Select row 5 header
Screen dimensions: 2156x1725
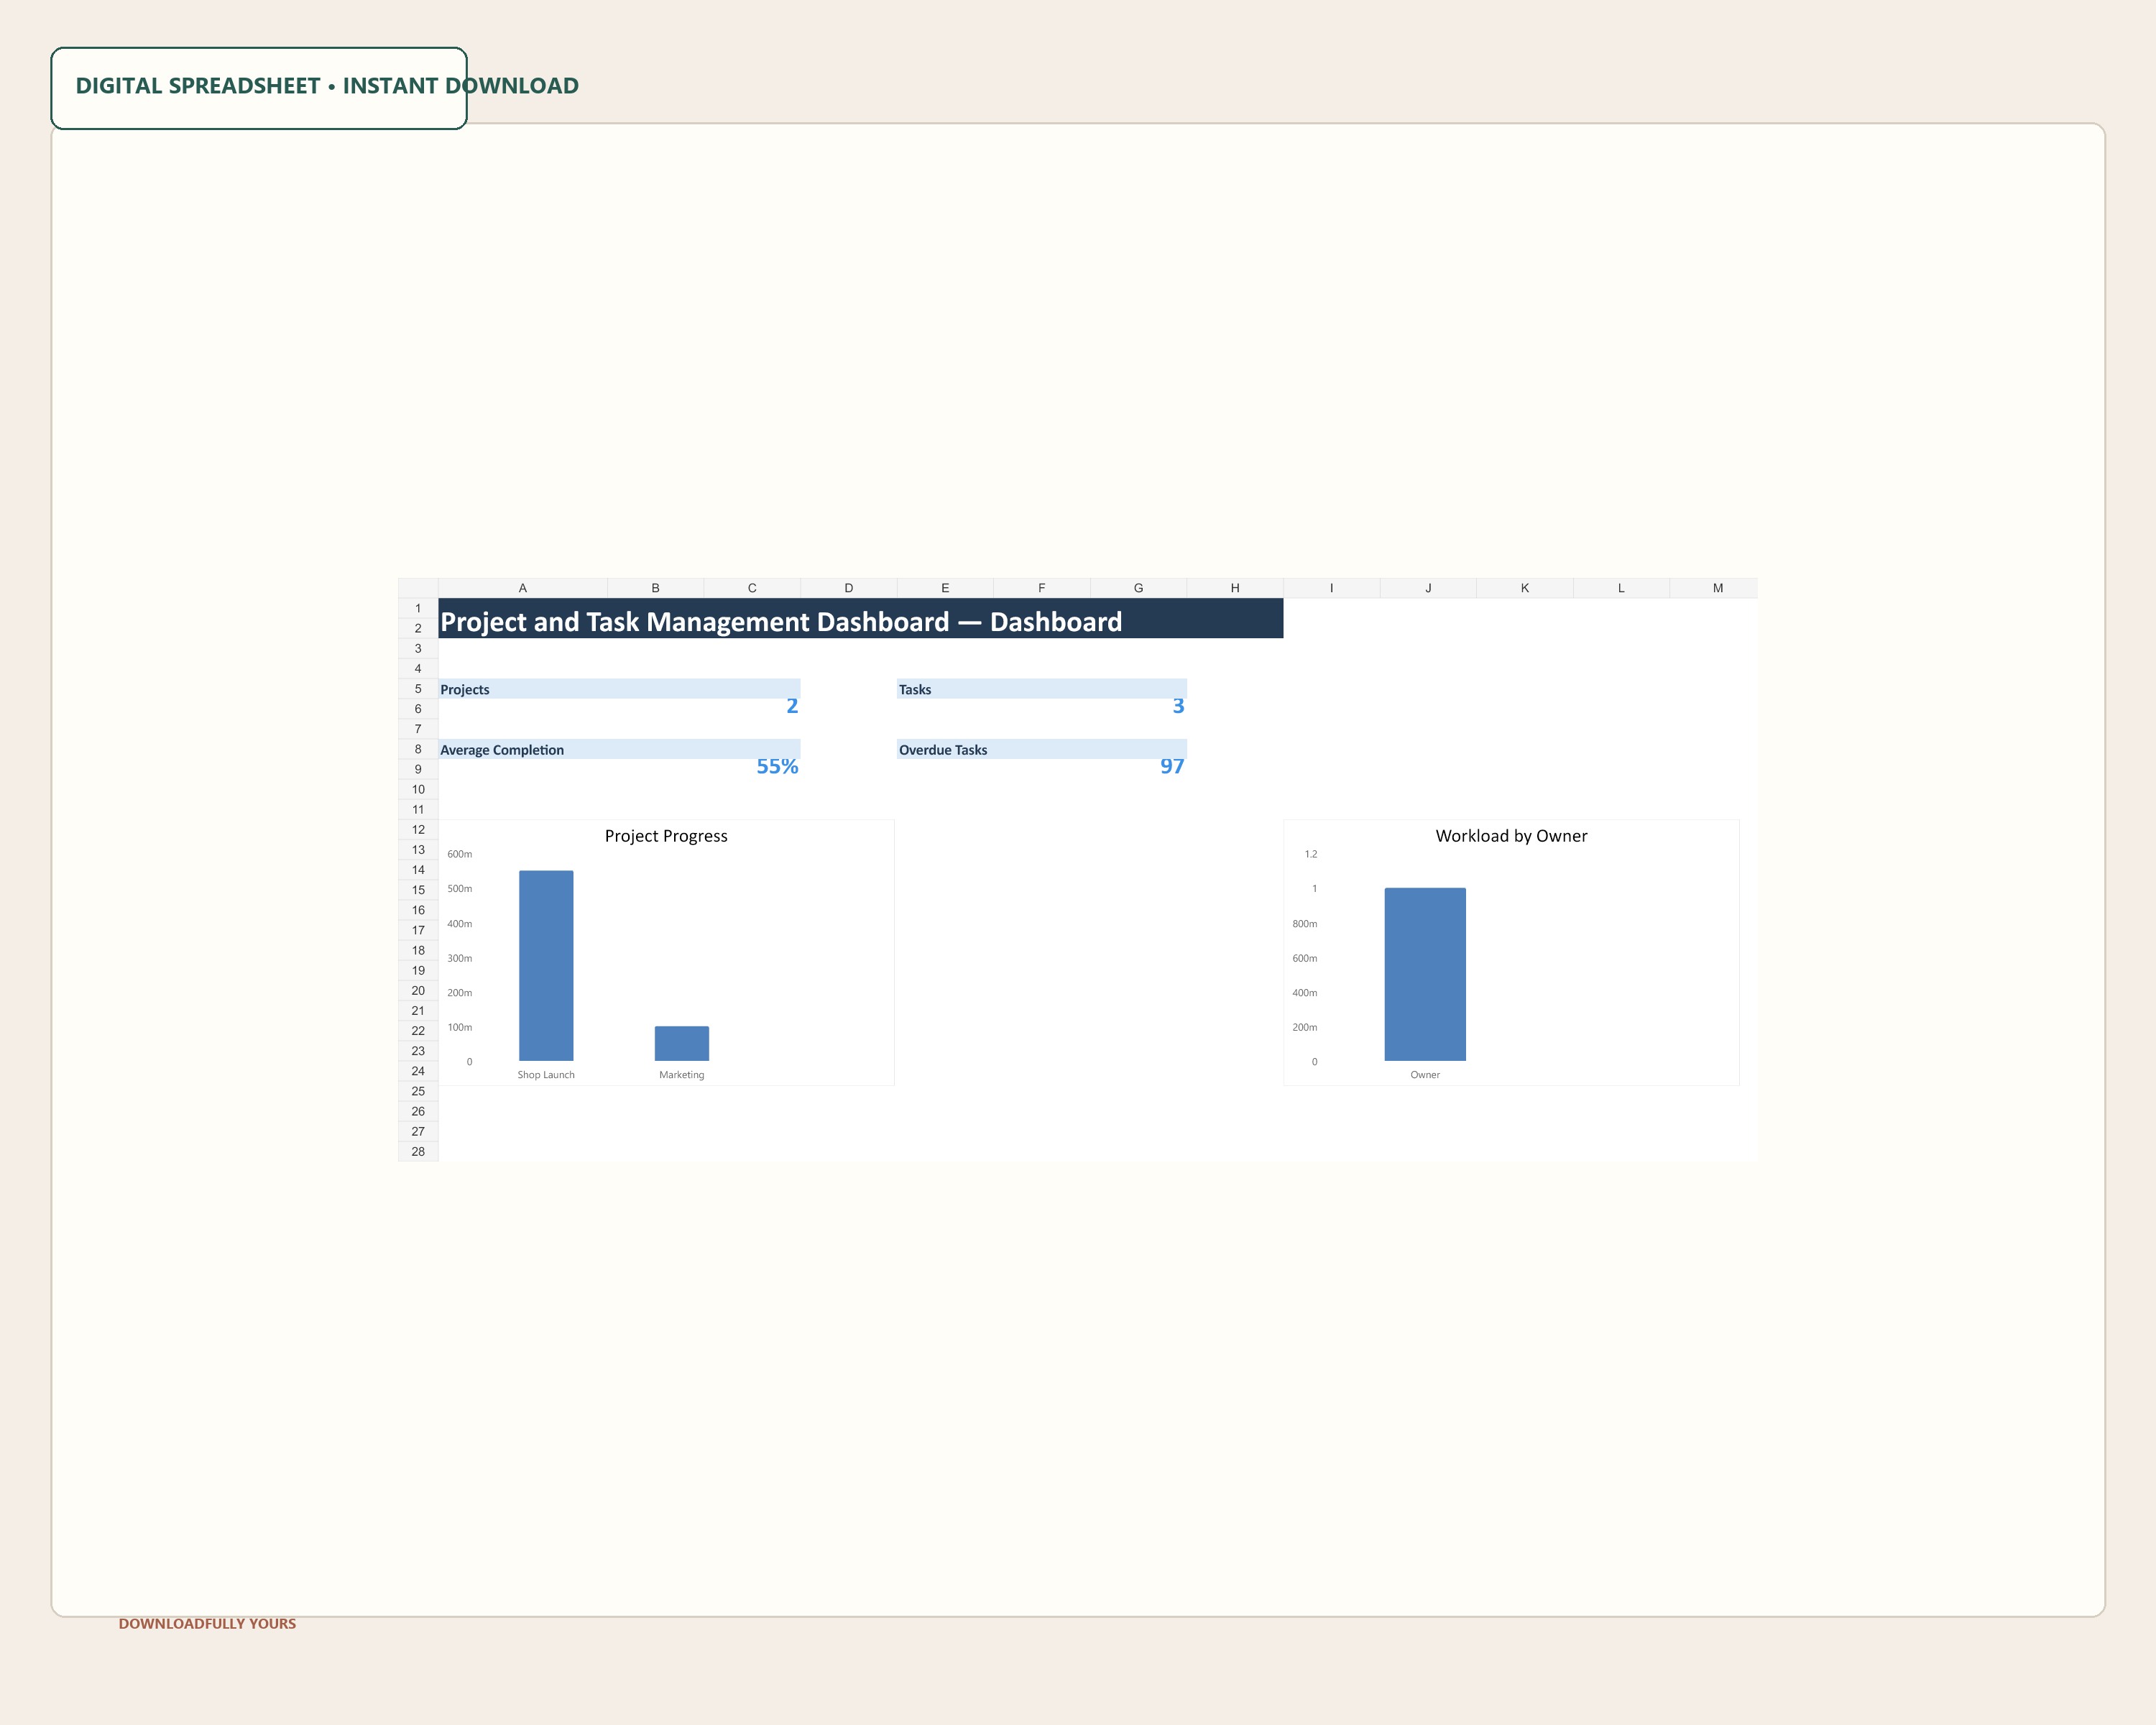coord(418,689)
